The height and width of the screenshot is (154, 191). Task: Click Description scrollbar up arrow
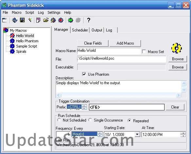coord(184,84)
